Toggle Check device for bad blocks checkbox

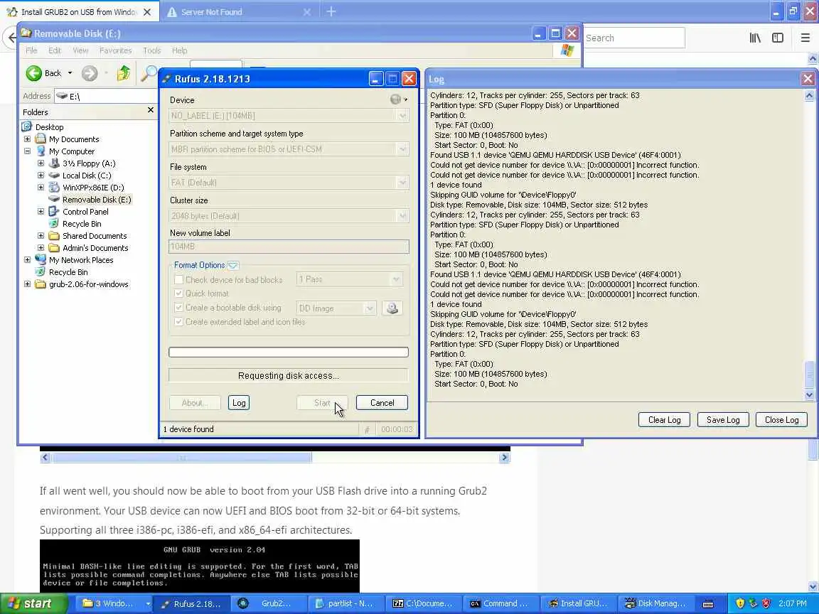point(178,280)
